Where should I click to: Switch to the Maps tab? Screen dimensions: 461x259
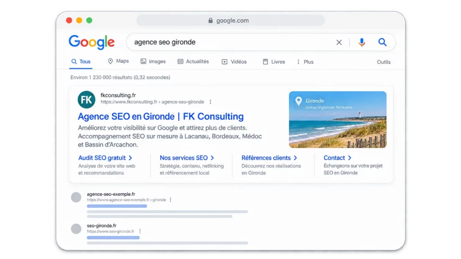(118, 61)
